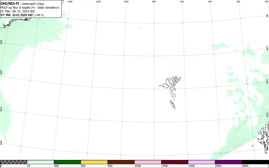Click the brown 900–1000 legend swatch
The height and width of the screenshot is (168, 269).
(121, 162)
